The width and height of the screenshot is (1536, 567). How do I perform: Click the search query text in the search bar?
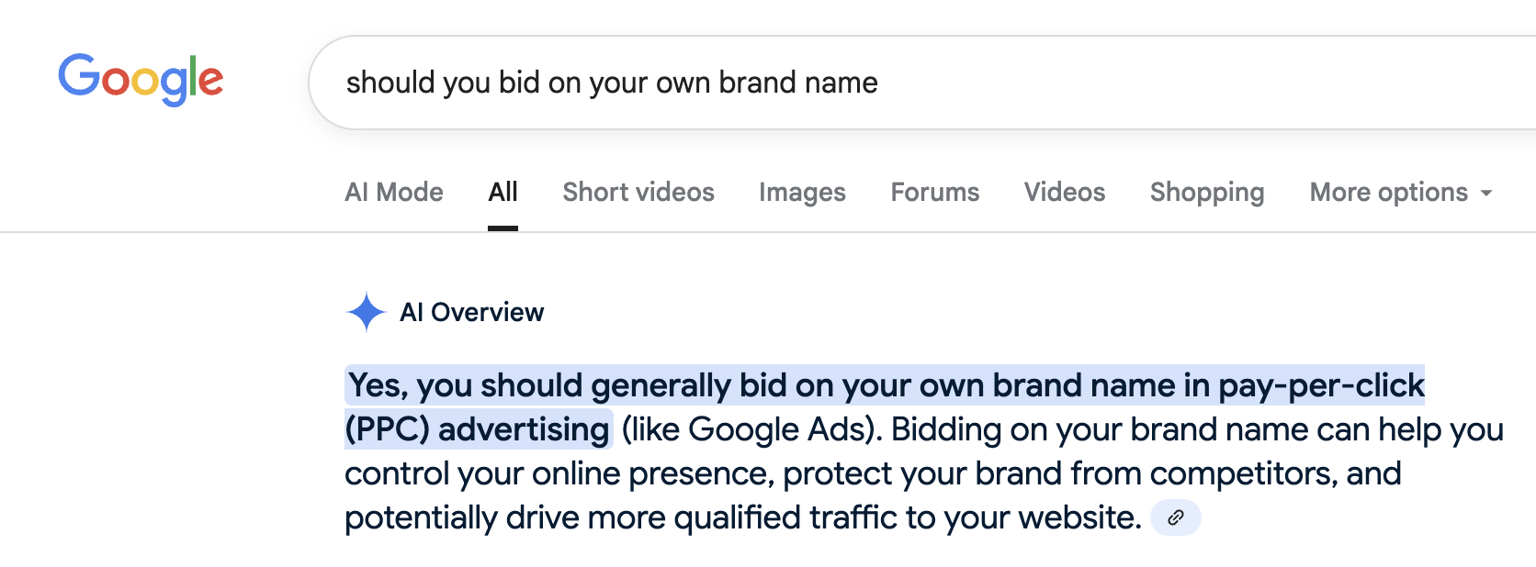pyautogui.click(x=613, y=83)
